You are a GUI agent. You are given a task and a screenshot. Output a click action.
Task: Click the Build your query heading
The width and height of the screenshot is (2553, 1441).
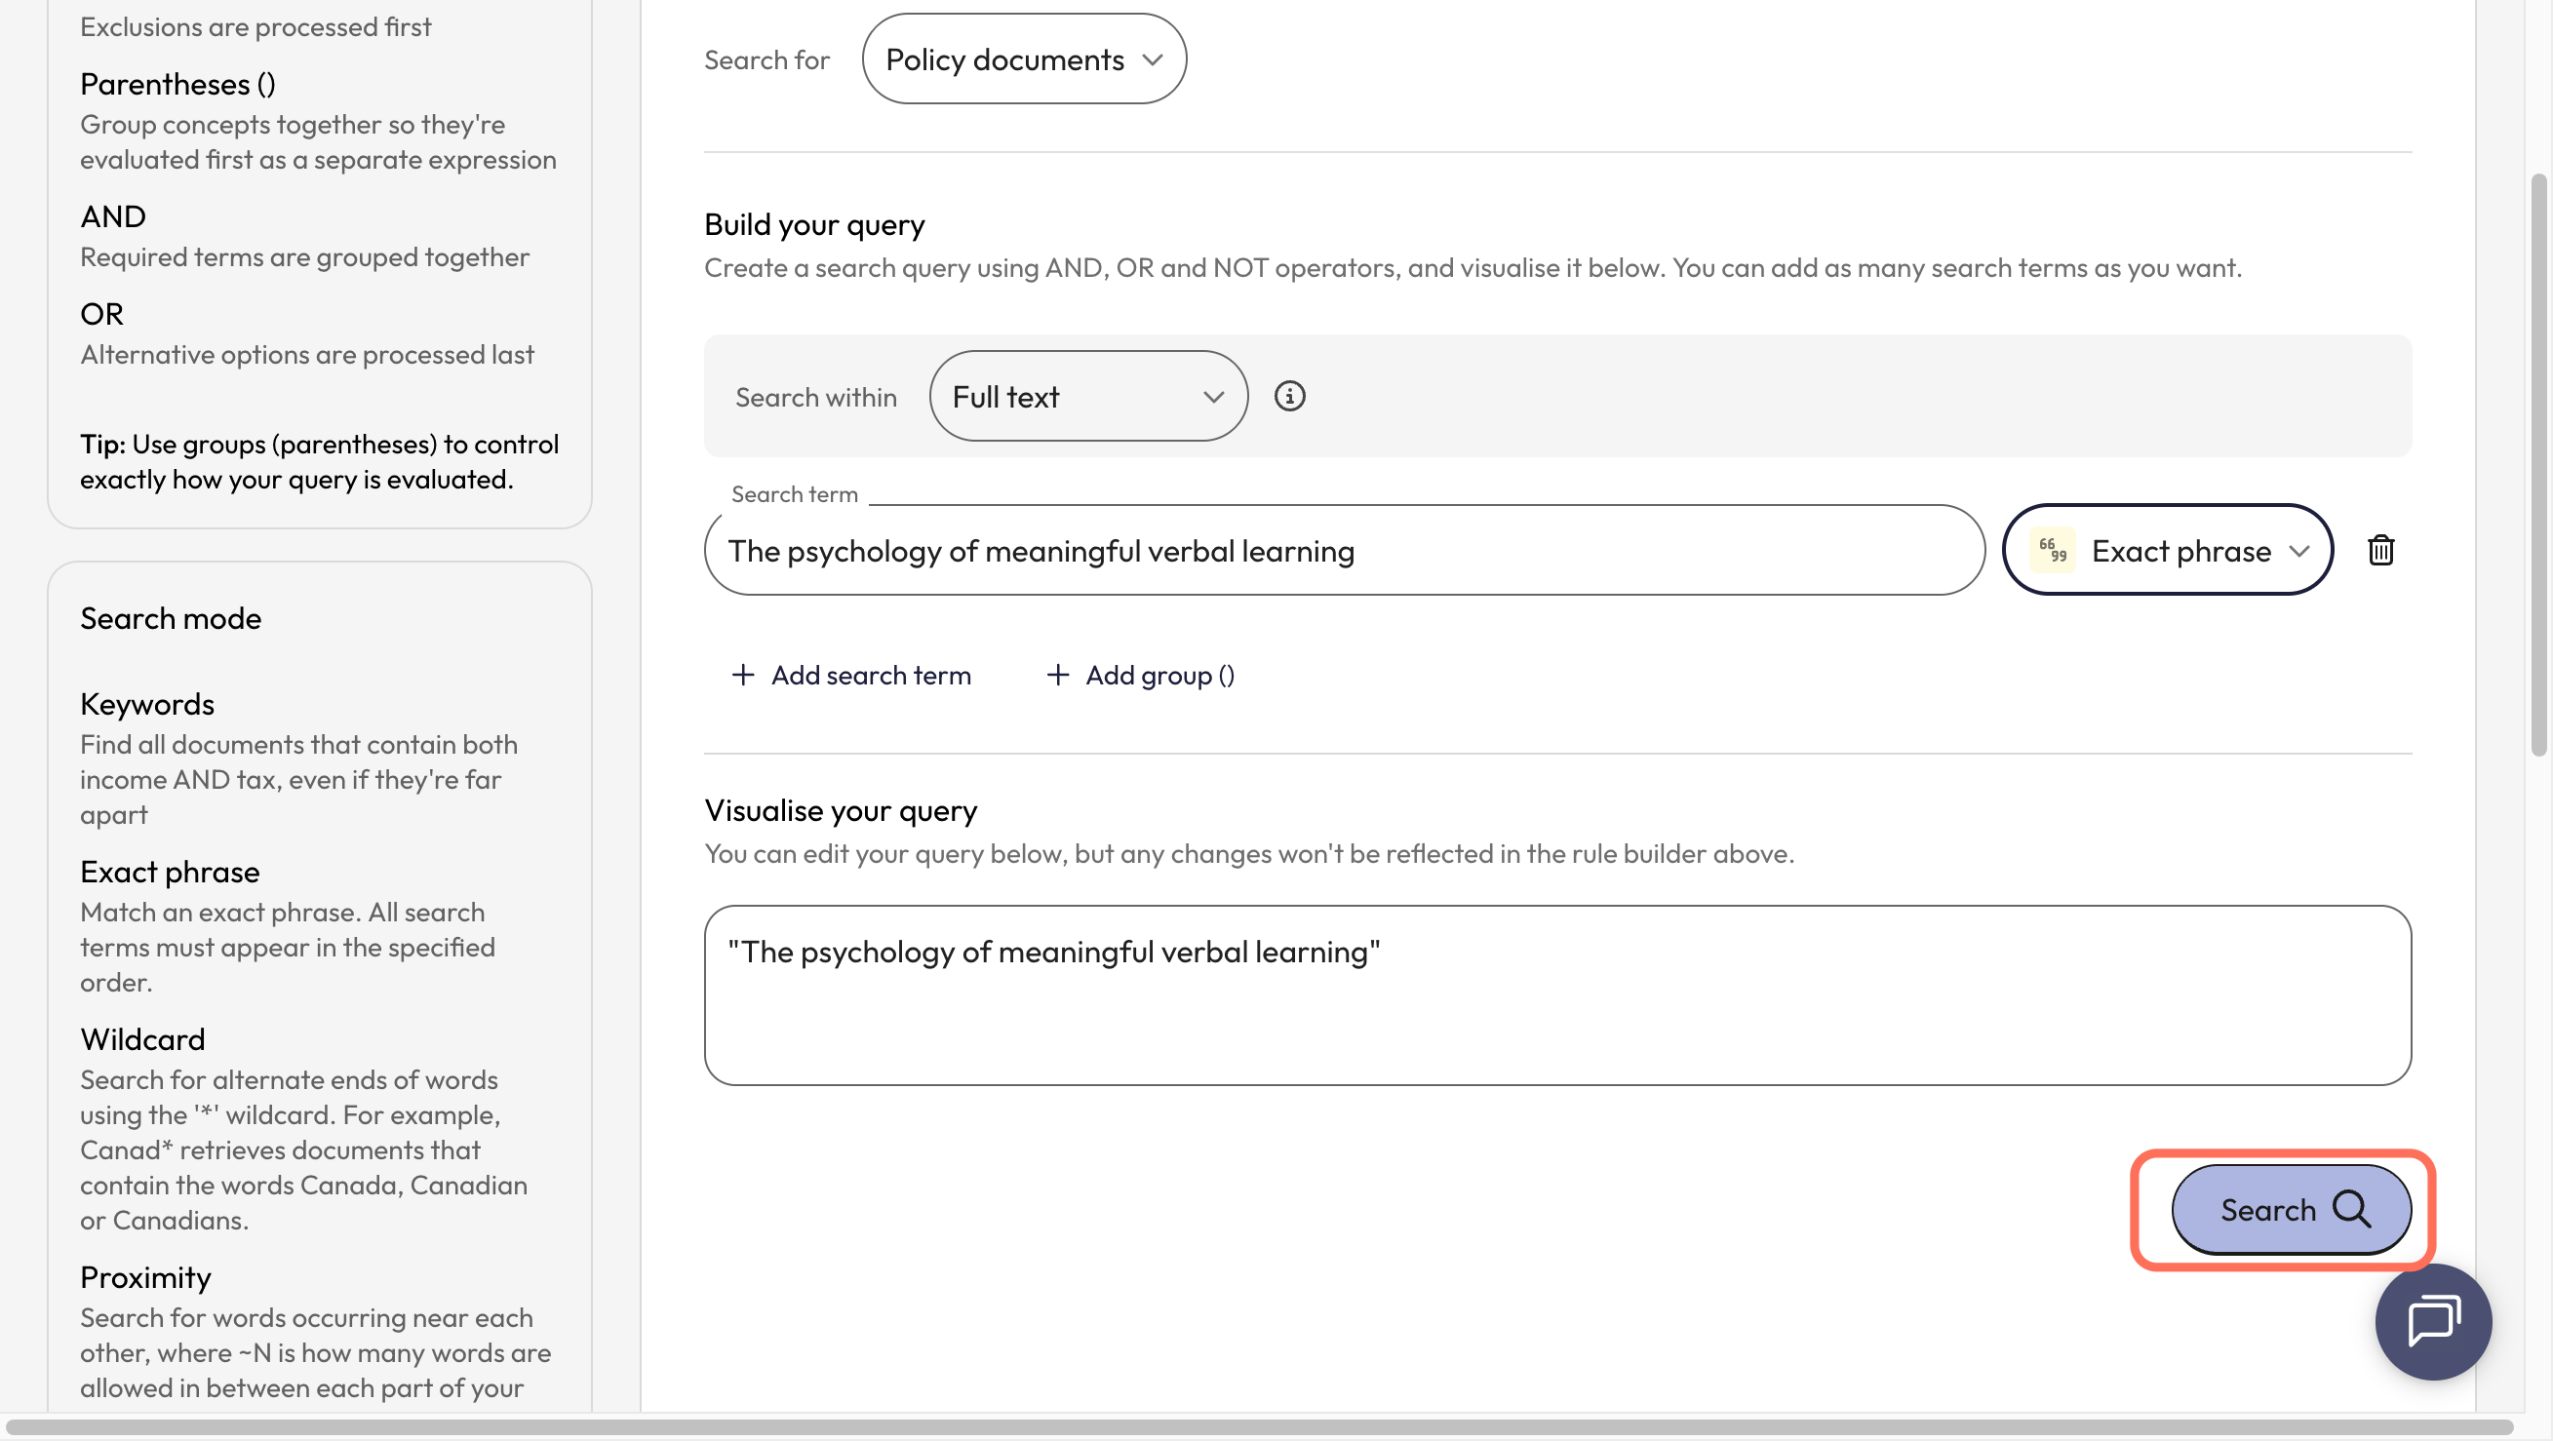click(x=813, y=225)
